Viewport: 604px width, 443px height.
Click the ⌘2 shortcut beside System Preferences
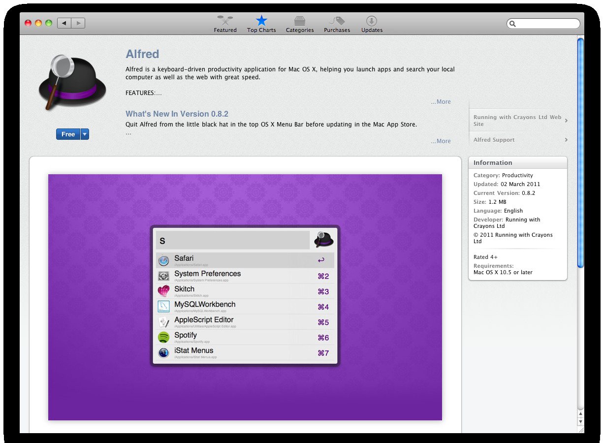pyautogui.click(x=323, y=276)
